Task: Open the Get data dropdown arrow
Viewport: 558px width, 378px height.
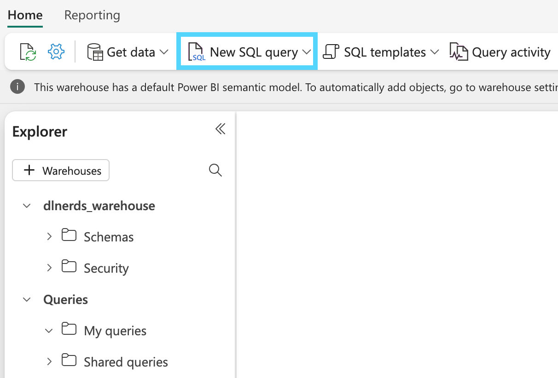Action: (164, 52)
